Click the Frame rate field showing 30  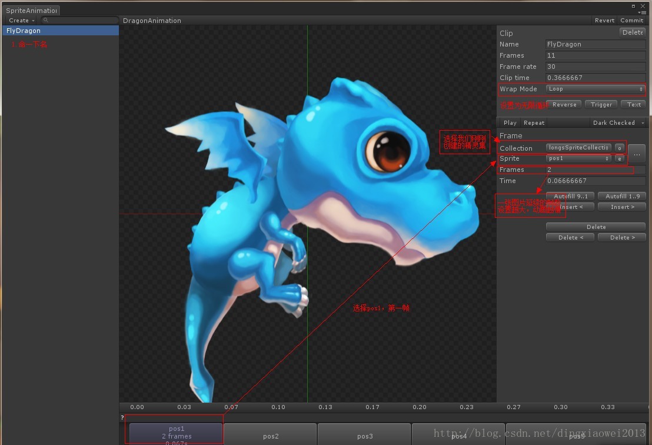point(596,67)
